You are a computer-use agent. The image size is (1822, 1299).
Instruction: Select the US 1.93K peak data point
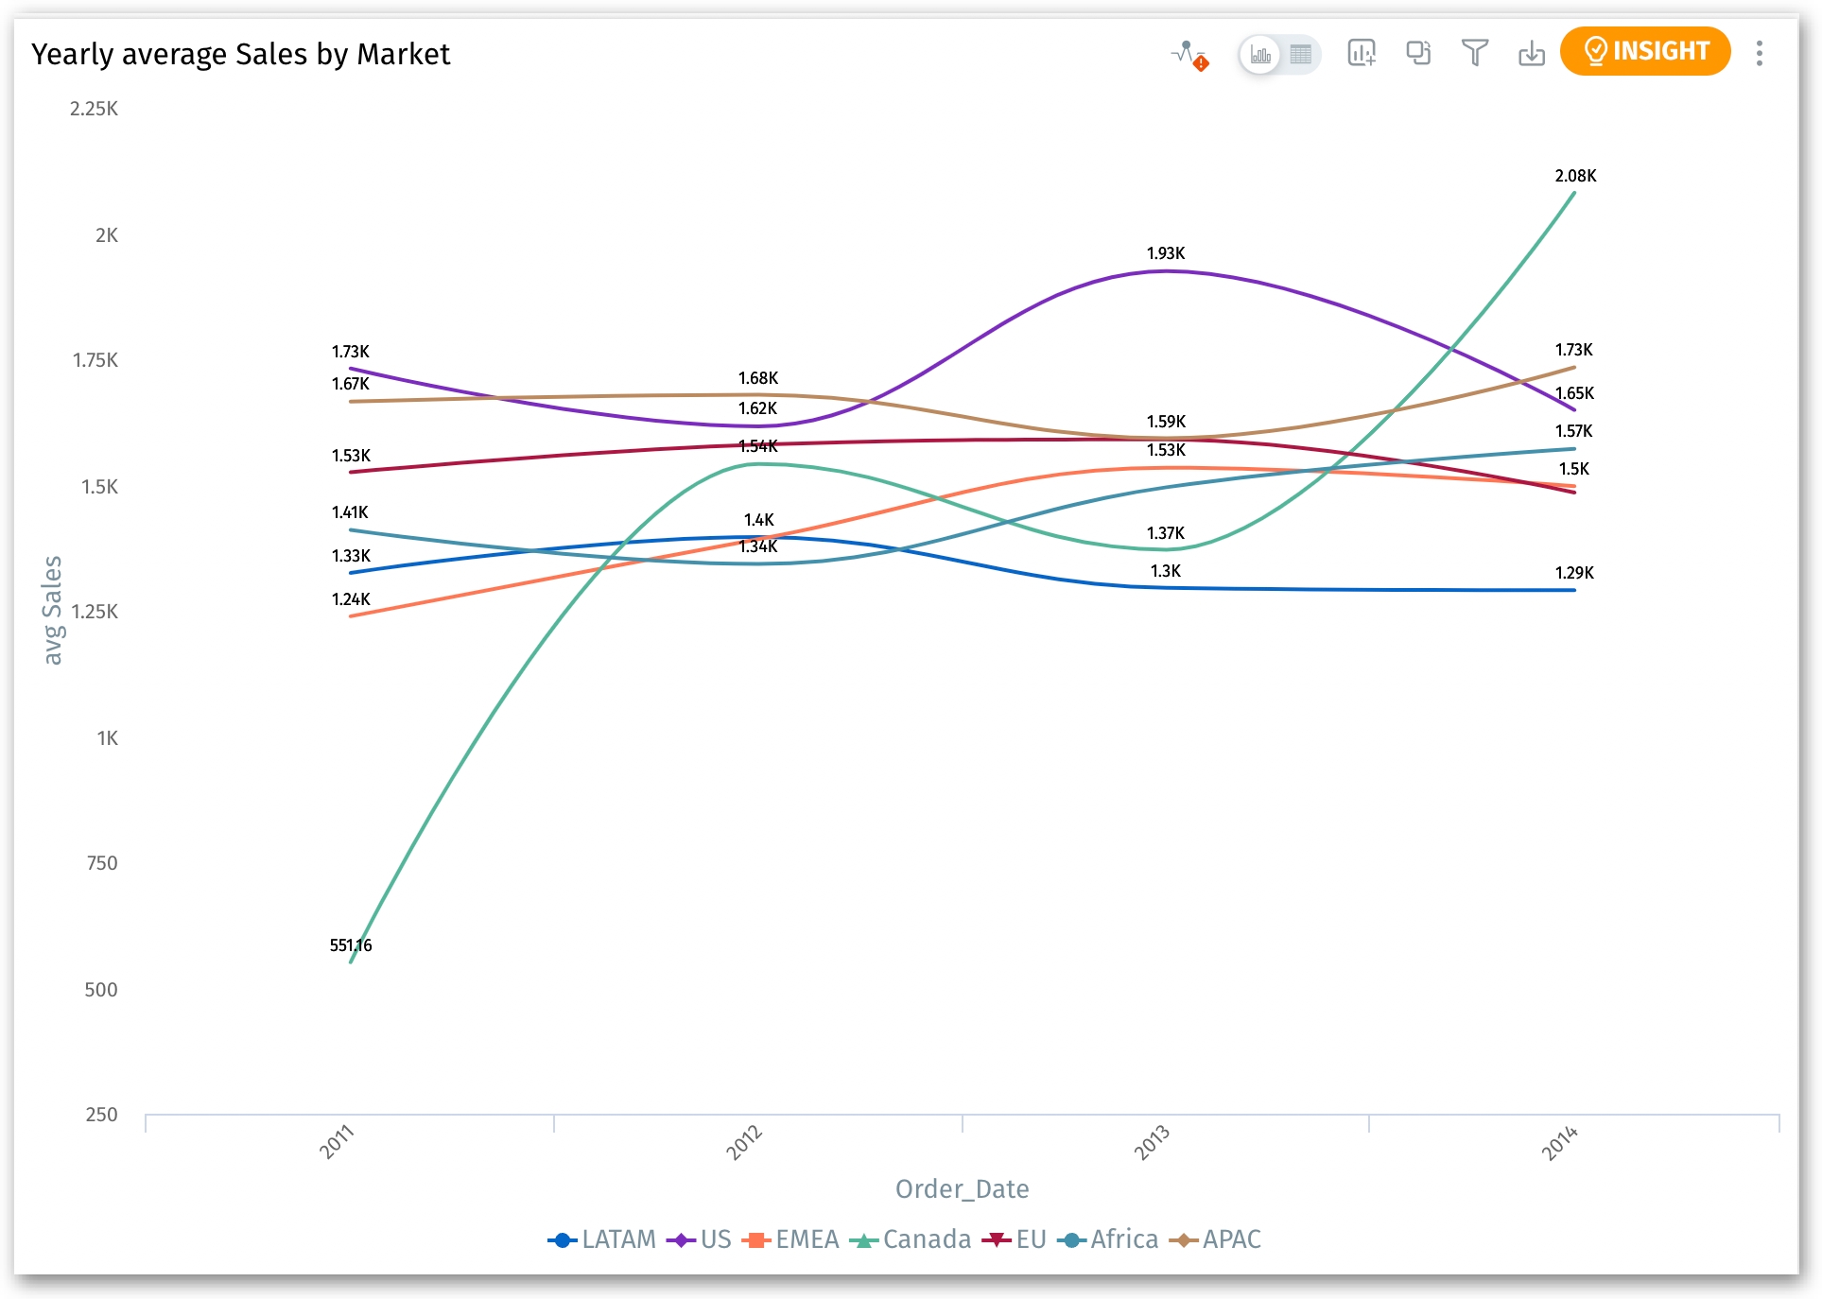tap(1166, 271)
